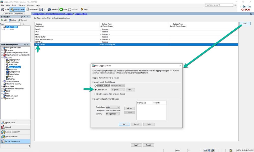Click the lock icon in status bar
This screenshot has height=152, width=254.
coord(231,150)
